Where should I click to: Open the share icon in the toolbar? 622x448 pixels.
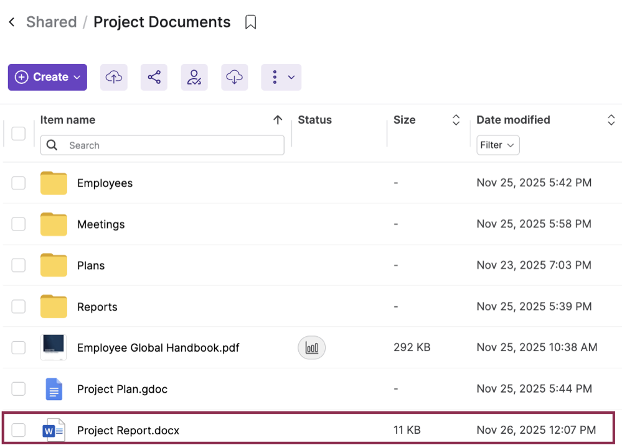(x=154, y=76)
